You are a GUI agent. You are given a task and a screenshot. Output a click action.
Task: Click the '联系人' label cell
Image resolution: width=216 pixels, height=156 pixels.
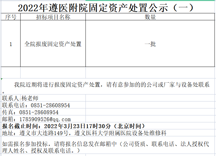(11, 98)
